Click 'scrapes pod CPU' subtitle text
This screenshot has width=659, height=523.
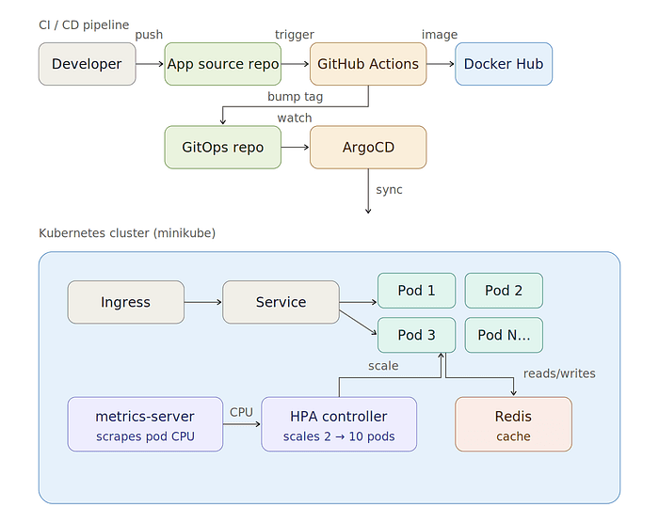[145, 436]
